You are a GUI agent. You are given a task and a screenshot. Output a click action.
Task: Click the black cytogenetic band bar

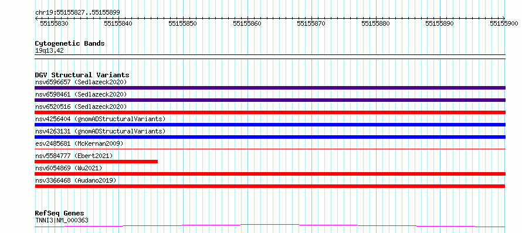(270, 57)
